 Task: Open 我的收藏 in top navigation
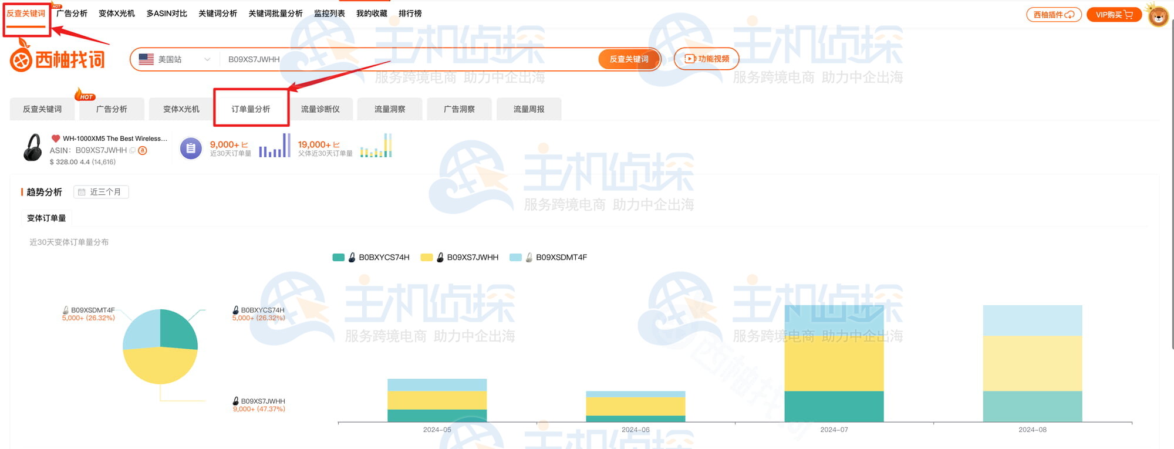click(372, 13)
